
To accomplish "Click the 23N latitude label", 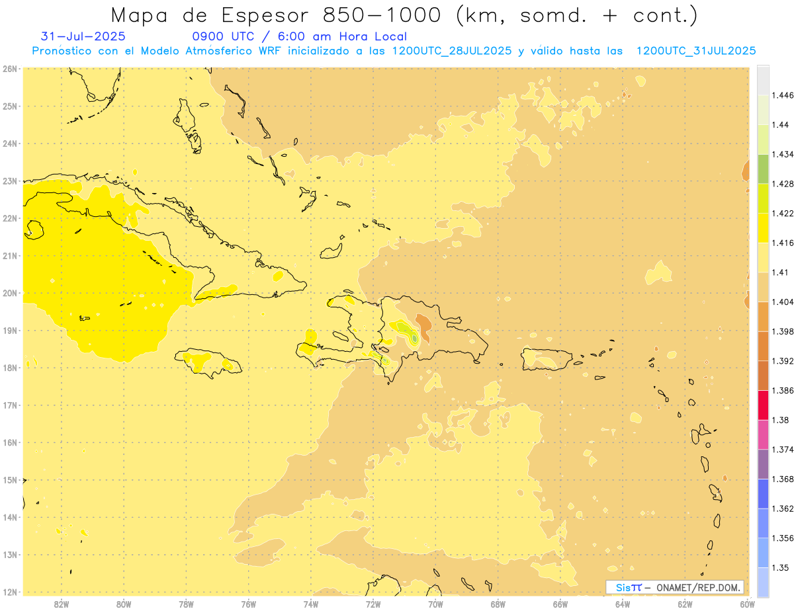I will pos(9,181).
